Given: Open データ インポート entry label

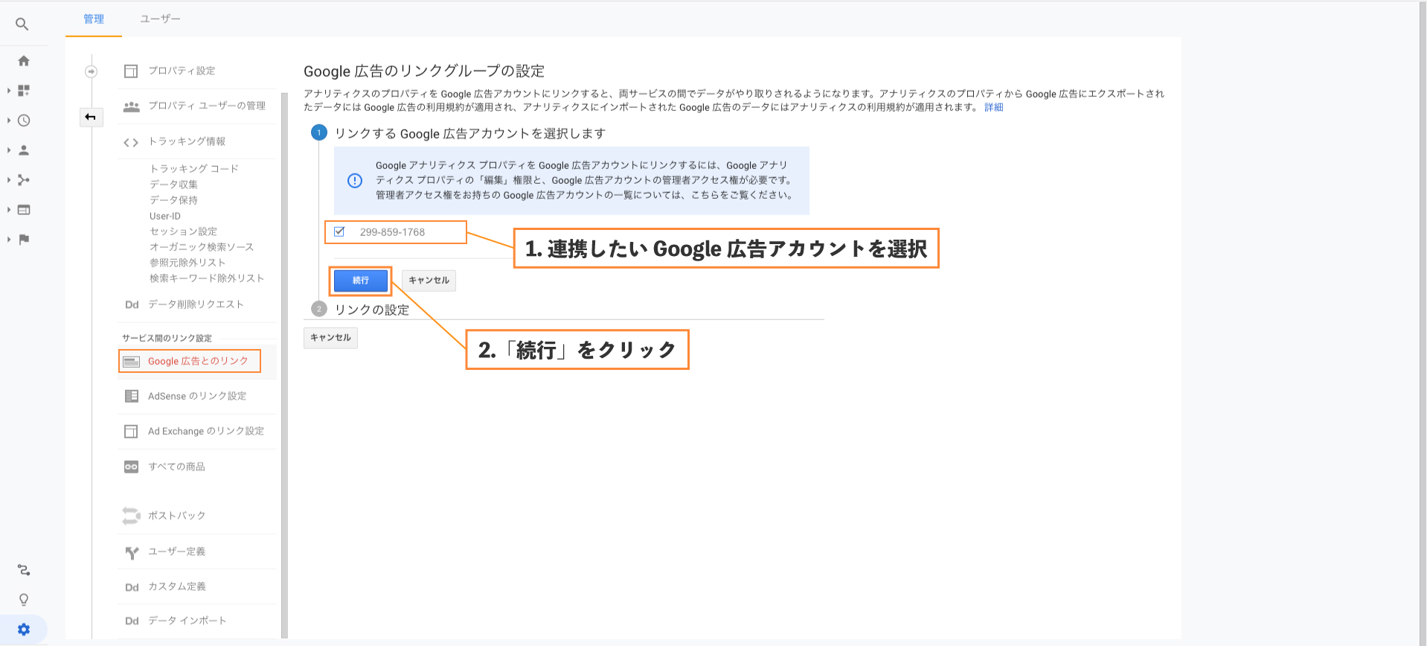Looking at the screenshot, I should 187,621.
